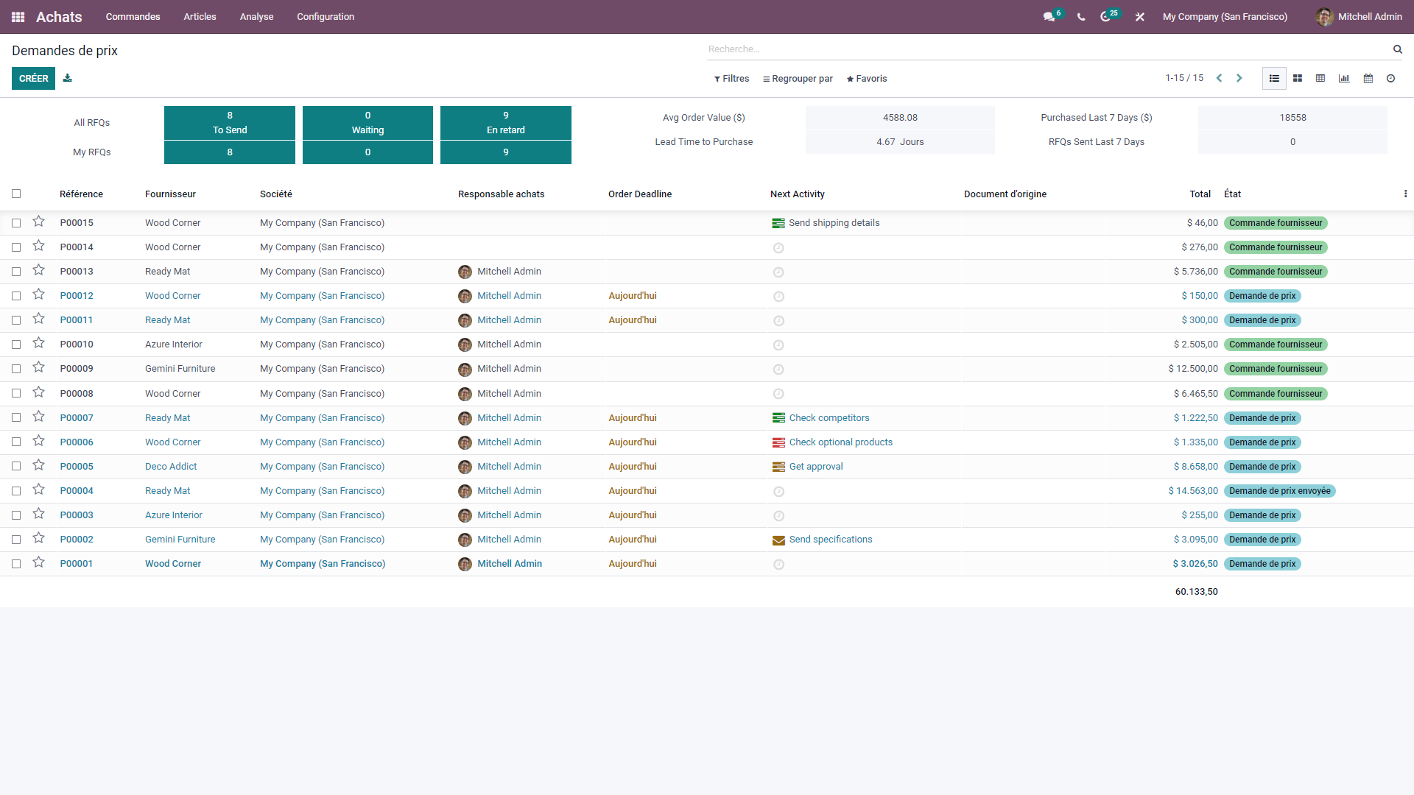
Task: Open optional columns menu dots
Action: pos(1405,194)
